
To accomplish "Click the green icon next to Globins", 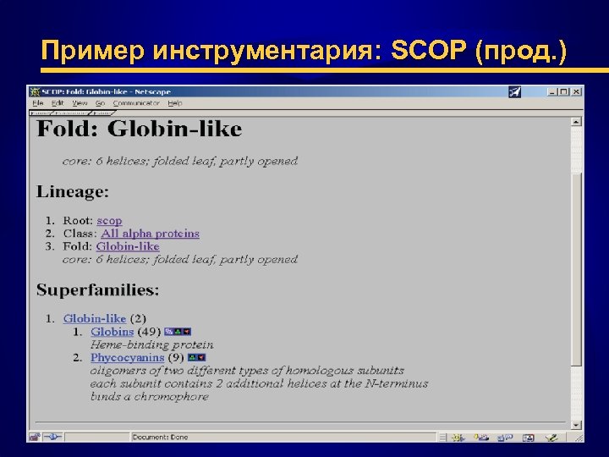I will click(x=178, y=332).
